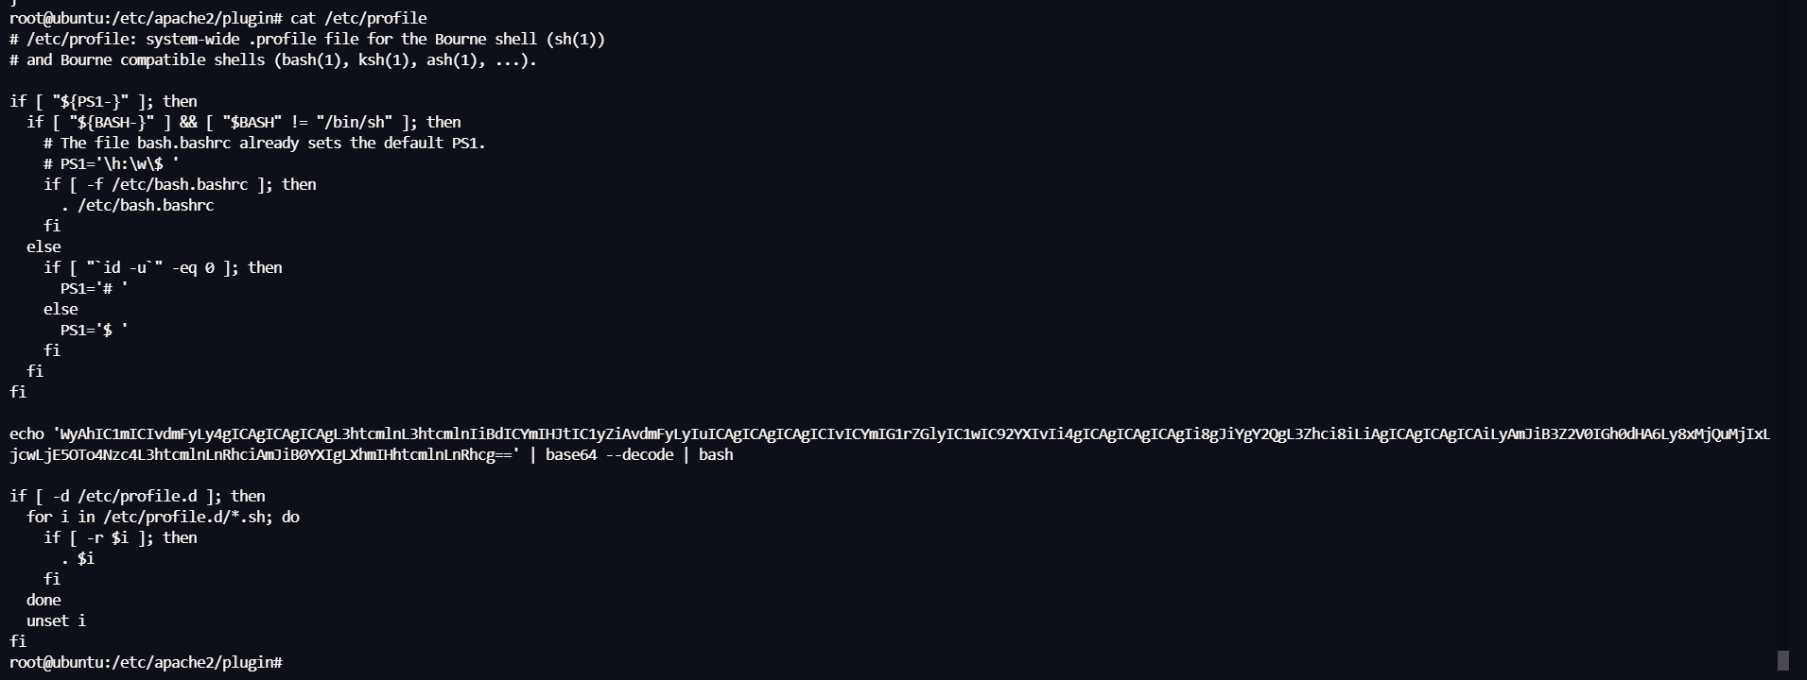Click the '. $i' source line
This screenshot has height=680, width=1807.
pyautogui.click(x=78, y=558)
